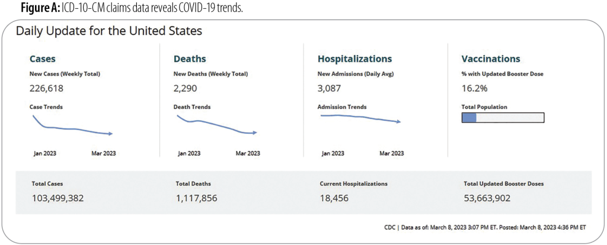Select the daily average admissions value 3,087
This screenshot has height=245, width=607.
(330, 89)
